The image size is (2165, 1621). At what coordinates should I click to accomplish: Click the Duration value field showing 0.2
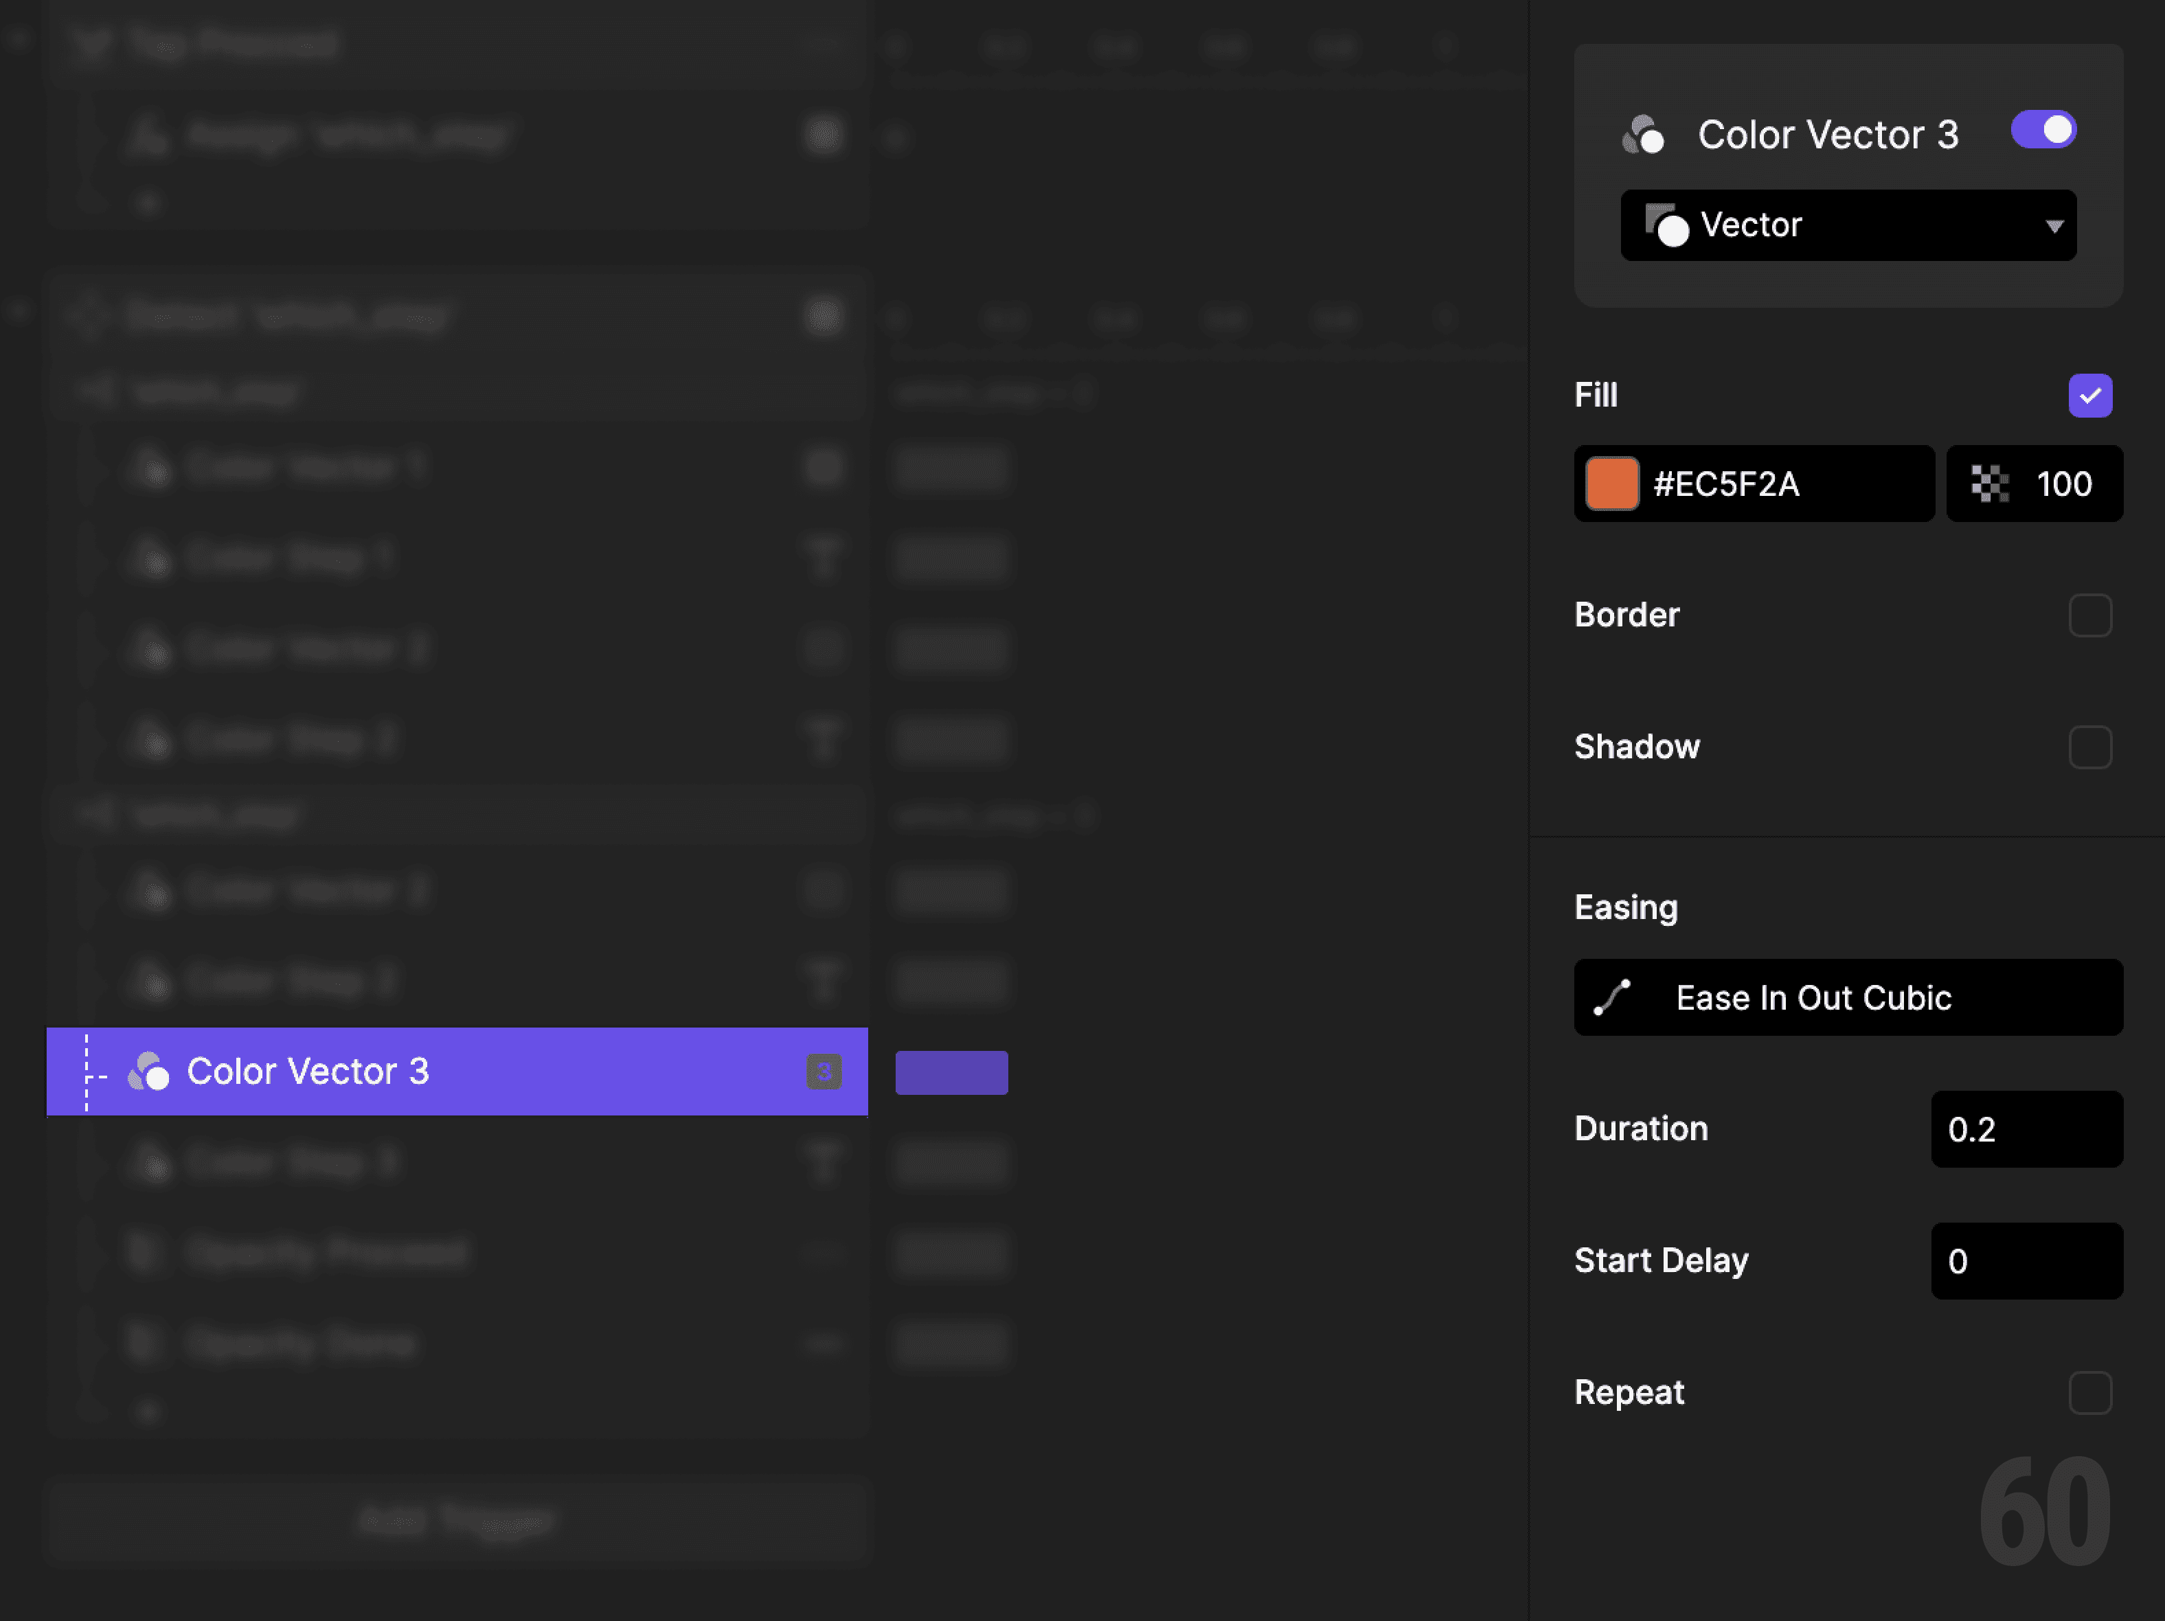pos(2026,1129)
